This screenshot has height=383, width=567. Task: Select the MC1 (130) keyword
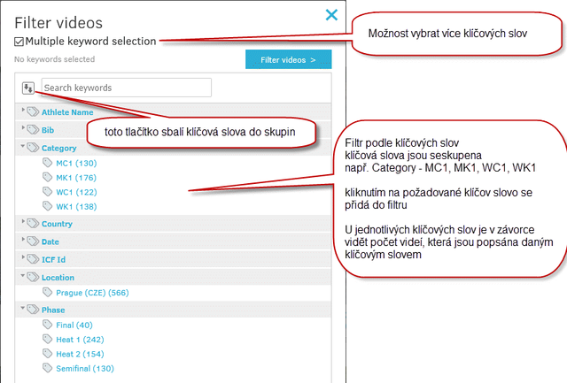coord(76,163)
